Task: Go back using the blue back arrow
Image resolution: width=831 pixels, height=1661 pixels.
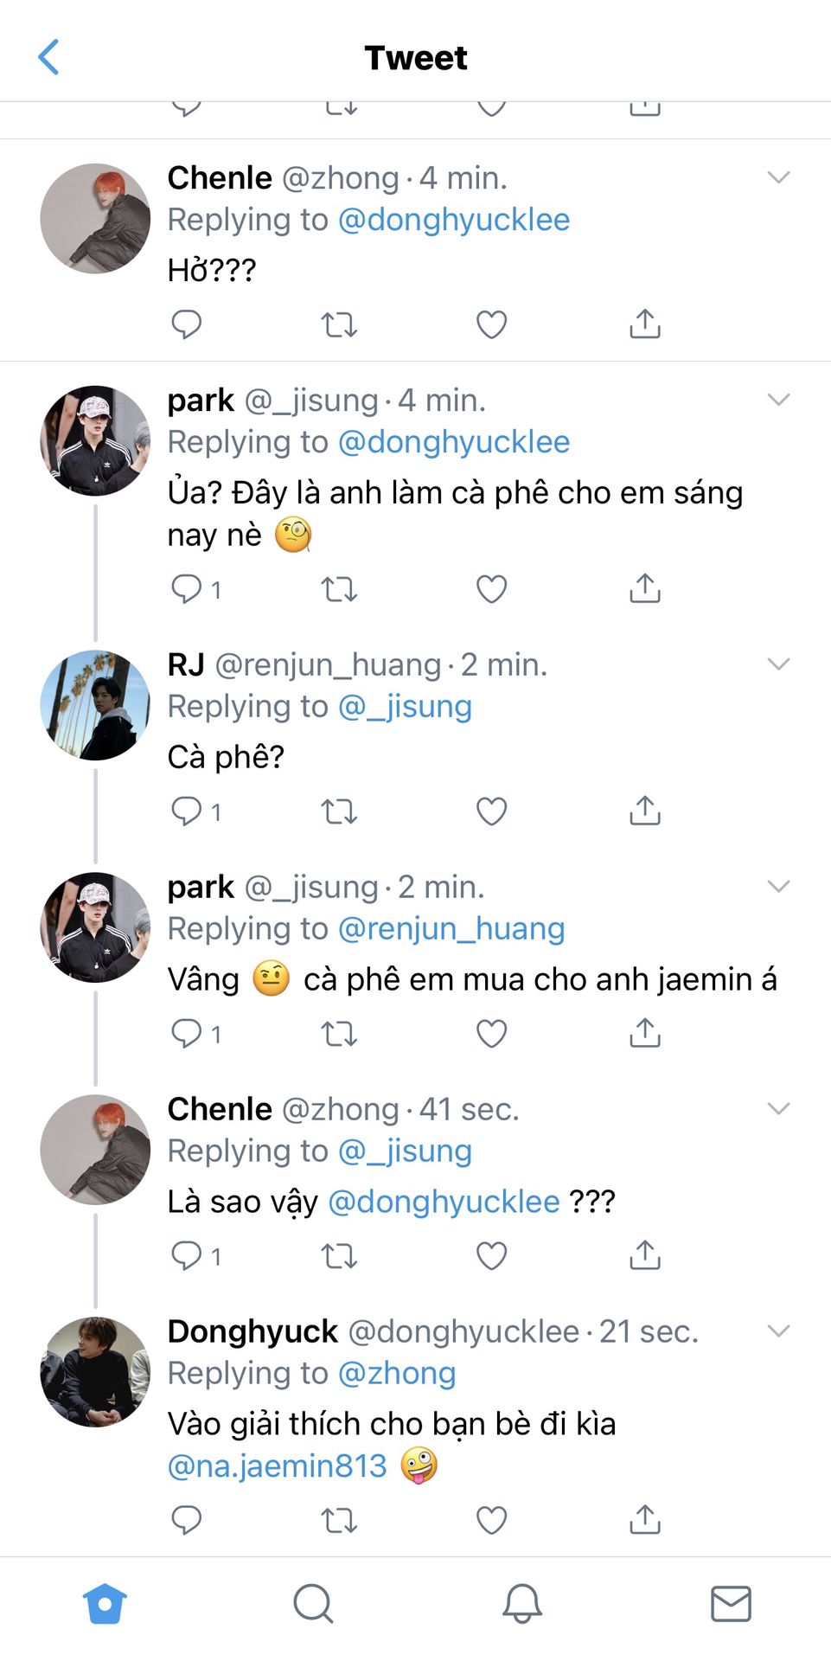Action: tap(49, 57)
